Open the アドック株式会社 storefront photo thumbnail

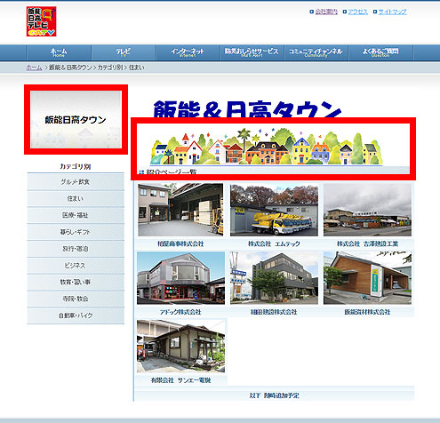tap(180, 278)
